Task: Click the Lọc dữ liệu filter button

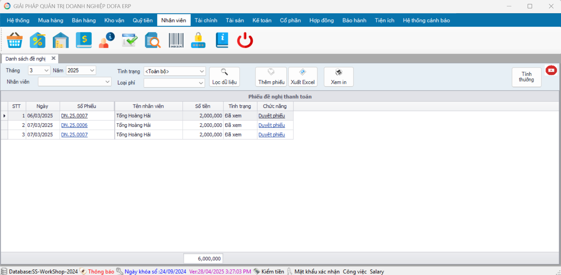Action: pyautogui.click(x=225, y=77)
